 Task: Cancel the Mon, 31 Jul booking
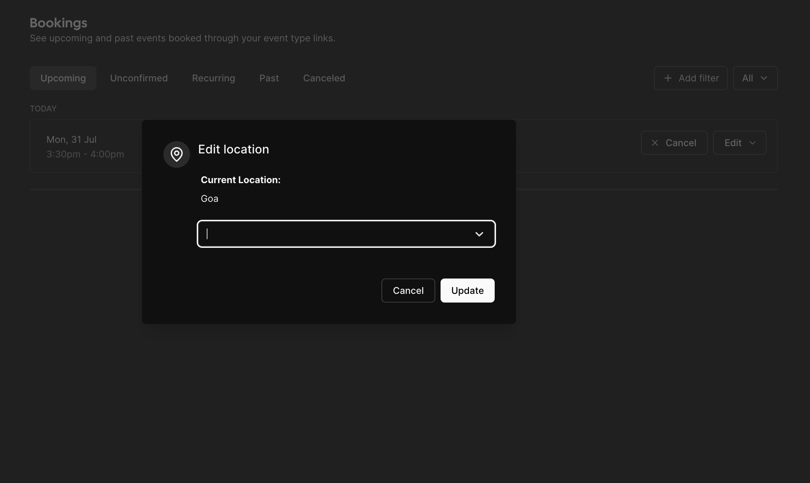(674, 142)
